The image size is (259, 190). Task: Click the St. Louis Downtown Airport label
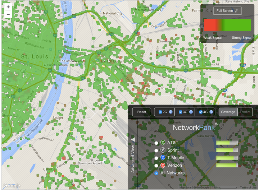(x=90, y=162)
